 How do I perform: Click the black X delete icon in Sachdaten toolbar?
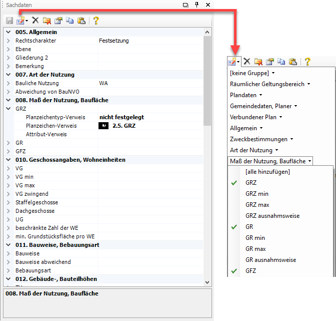pos(35,21)
